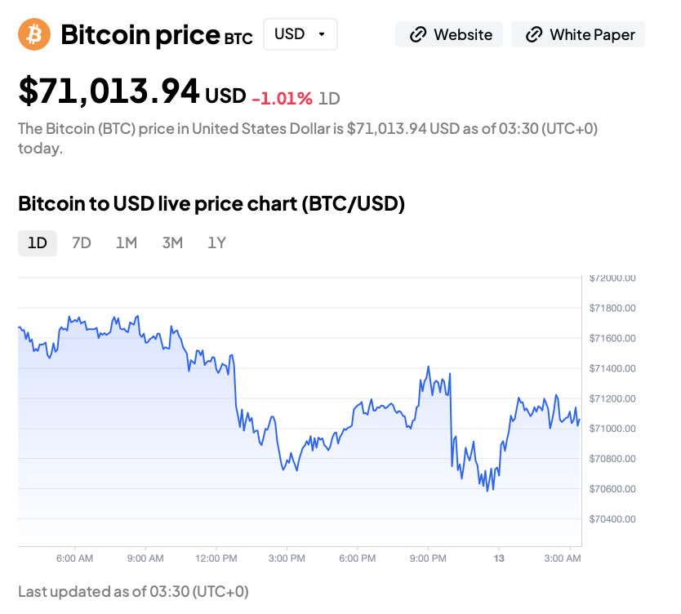Open the White Paper link

[x=578, y=34]
